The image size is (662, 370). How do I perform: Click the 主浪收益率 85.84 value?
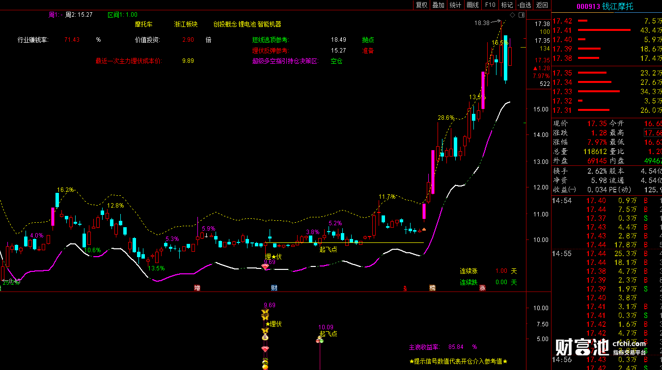pos(456,347)
